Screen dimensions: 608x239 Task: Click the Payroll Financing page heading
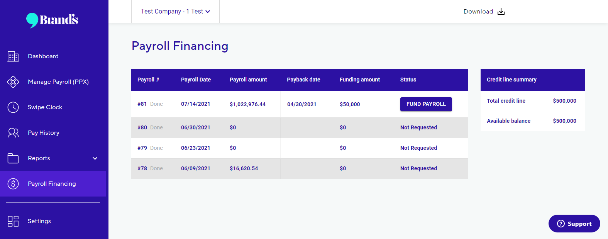point(180,46)
